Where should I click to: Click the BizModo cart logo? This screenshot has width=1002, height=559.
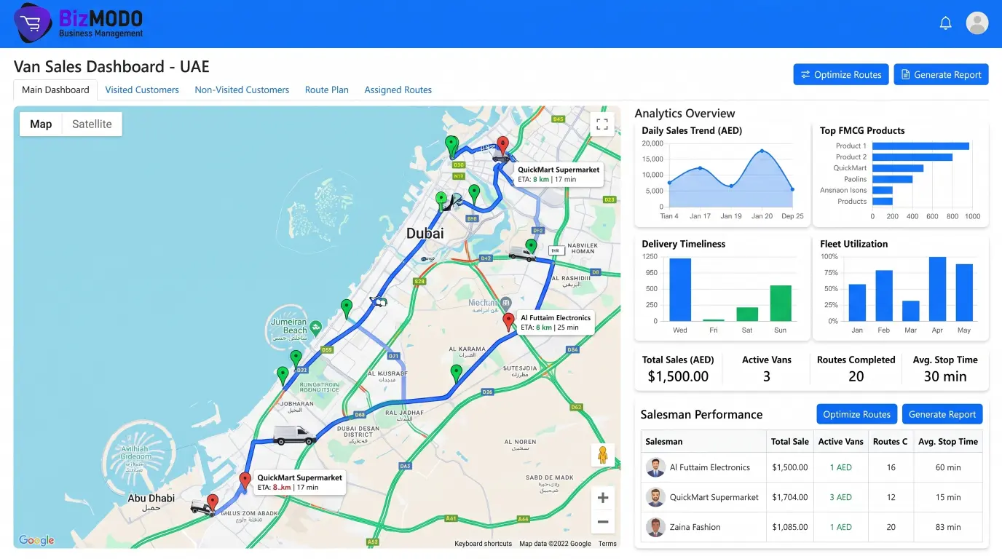[33, 23]
